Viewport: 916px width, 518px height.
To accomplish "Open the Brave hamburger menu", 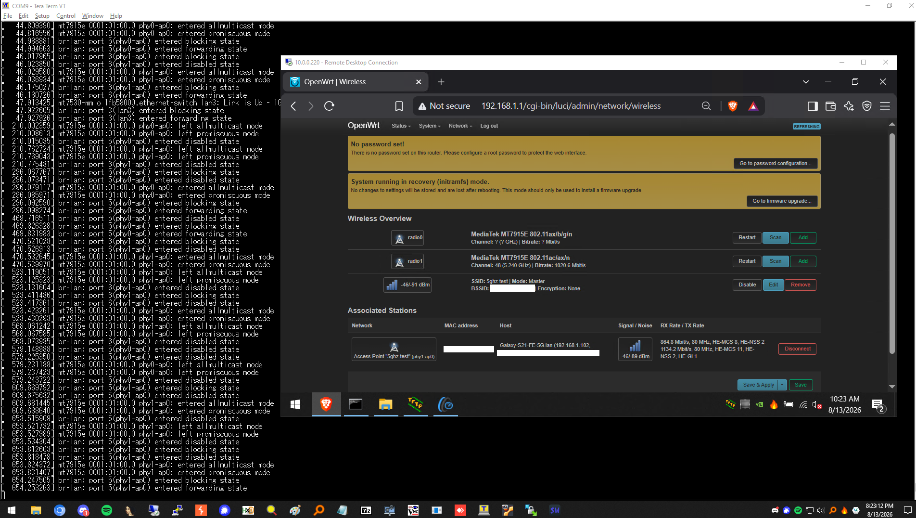I will 885,106.
